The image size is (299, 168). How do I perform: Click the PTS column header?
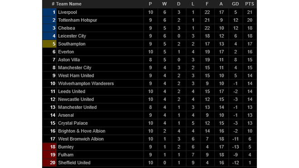click(x=250, y=4)
